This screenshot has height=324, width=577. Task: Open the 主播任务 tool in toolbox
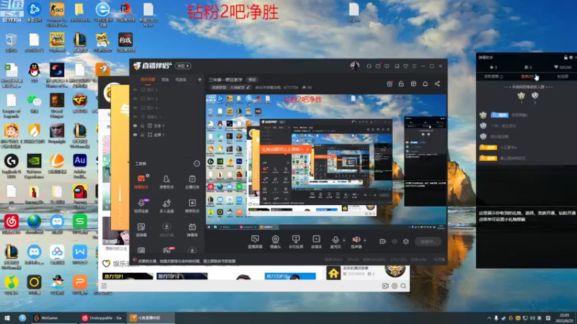(192, 182)
